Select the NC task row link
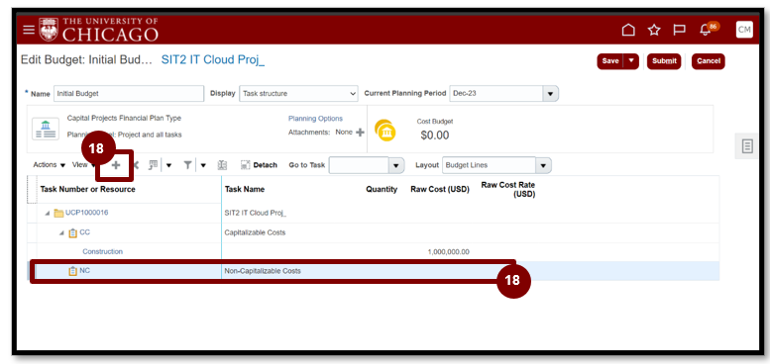 point(84,270)
